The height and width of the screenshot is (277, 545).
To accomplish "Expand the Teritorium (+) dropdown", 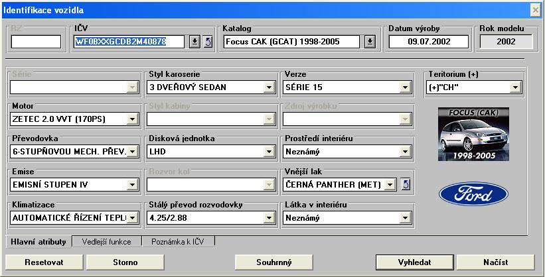I will point(515,87).
